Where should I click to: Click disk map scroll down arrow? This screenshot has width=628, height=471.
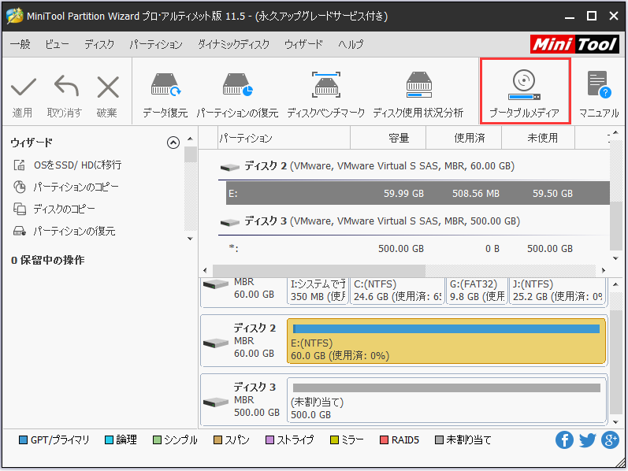tap(615, 421)
